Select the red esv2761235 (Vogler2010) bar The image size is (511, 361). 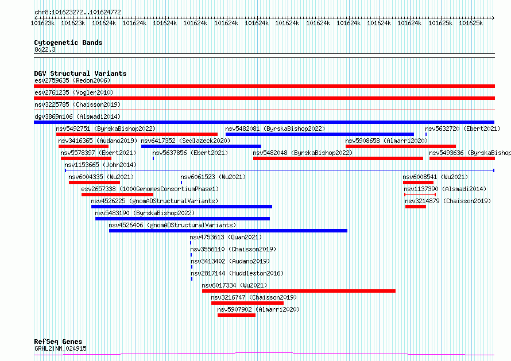click(x=264, y=98)
